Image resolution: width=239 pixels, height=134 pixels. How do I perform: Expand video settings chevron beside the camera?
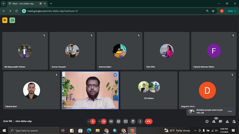99,121
